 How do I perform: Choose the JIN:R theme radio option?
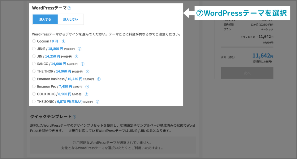click(34, 49)
